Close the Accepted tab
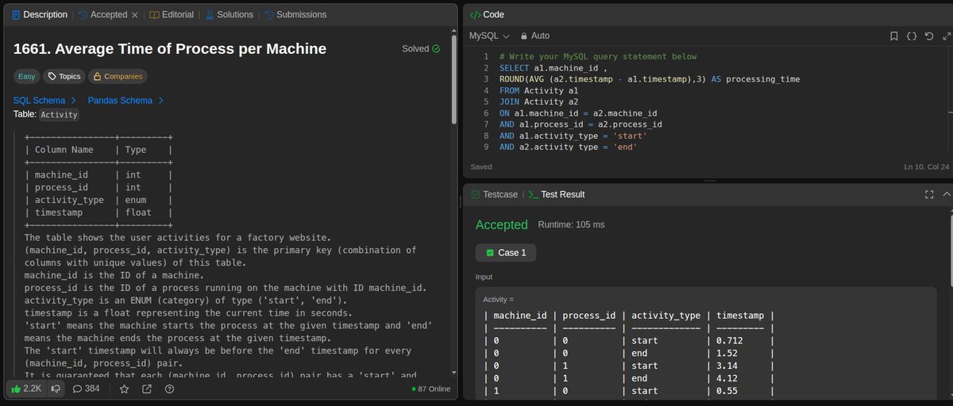The height and width of the screenshot is (406, 953). 134,14
